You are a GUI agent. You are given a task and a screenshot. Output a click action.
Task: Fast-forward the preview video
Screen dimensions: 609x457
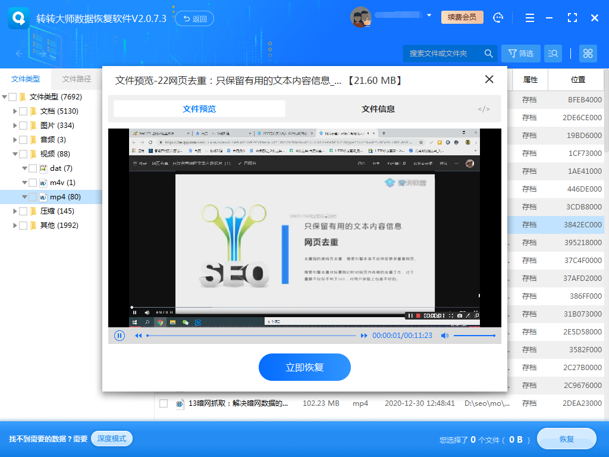[x=364, y=336]
